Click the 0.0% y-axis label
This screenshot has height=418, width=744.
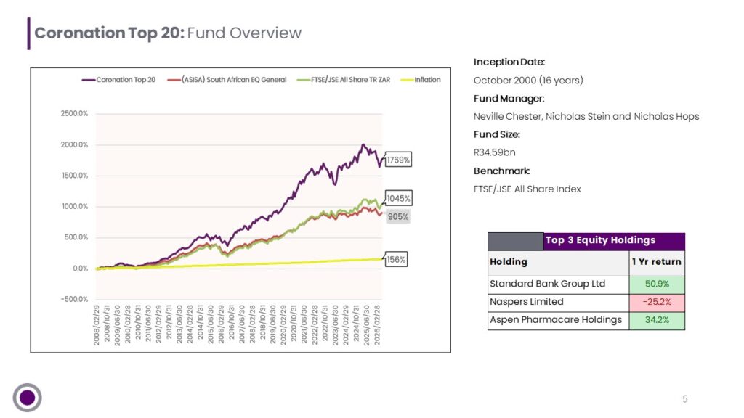point(80,269)
